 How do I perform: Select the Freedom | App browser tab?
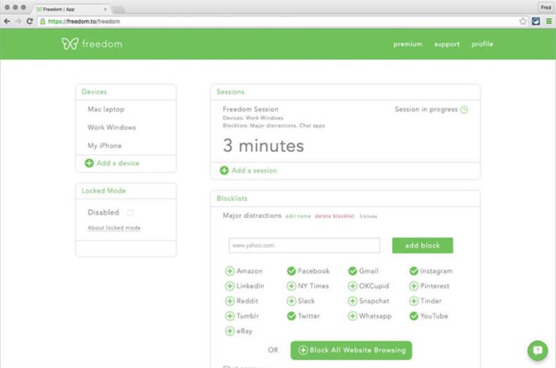pyautogui.click(x=71, y=9)
